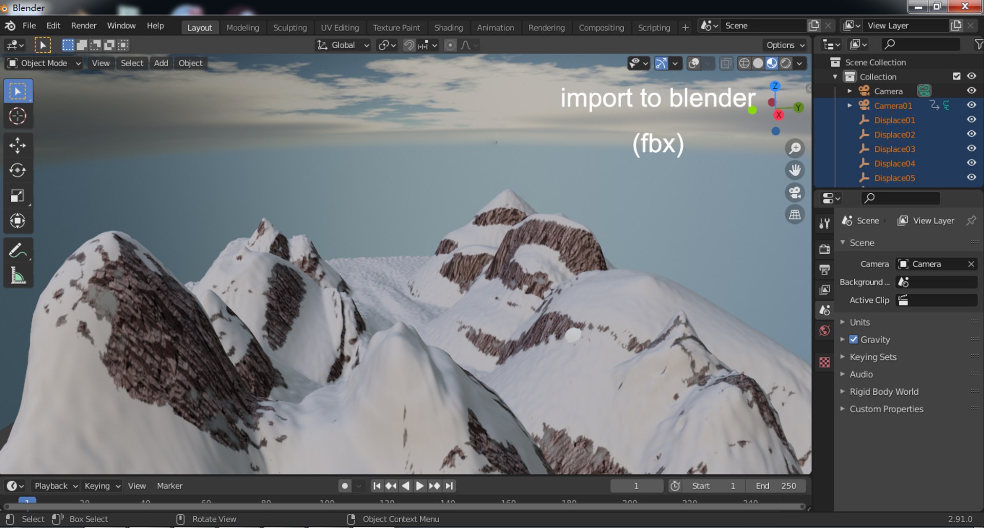Image resolution: width=984 pixels, height=528 pixels.
Task: Choose the Measure tool
Action: coord(18,276)
